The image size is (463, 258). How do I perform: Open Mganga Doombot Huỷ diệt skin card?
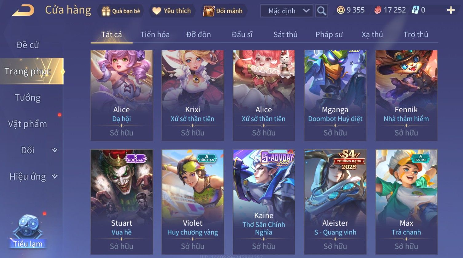[335, 96]
